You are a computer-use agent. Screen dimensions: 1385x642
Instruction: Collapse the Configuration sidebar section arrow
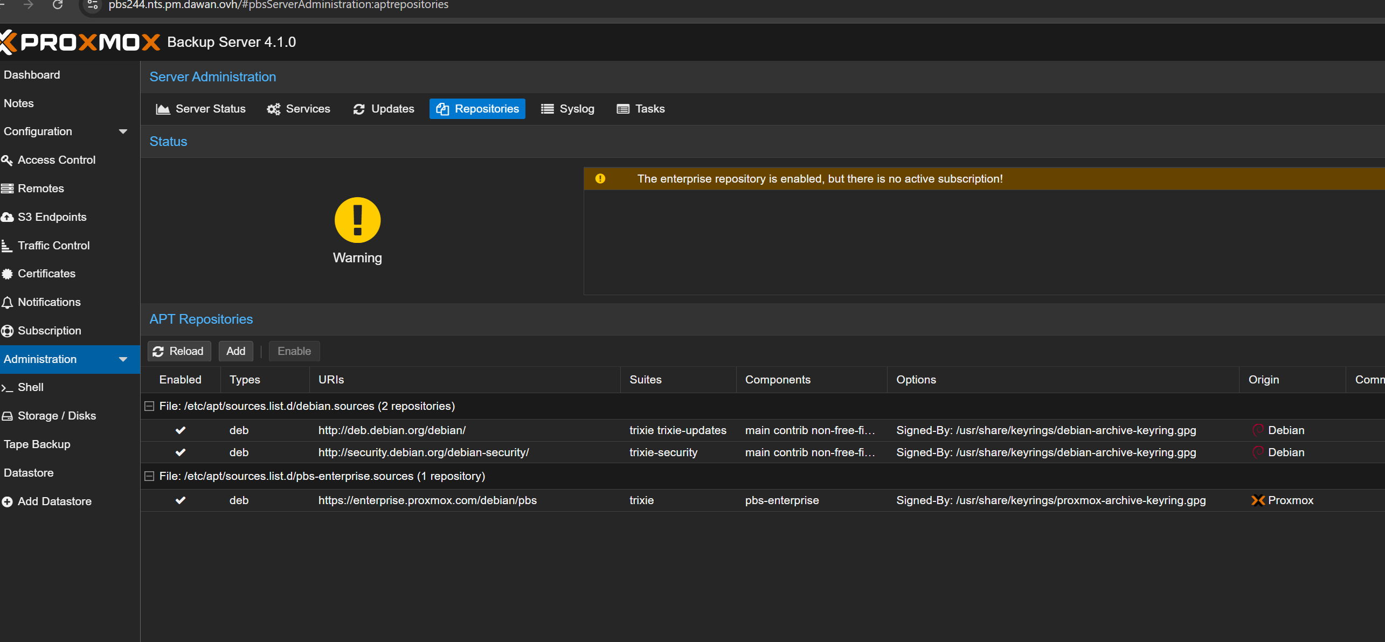click(x=123, y=131)
